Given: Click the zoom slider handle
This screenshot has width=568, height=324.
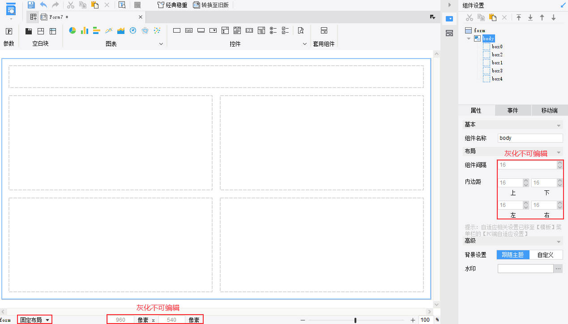Looking at the screenshot, I should click(355, 320).
